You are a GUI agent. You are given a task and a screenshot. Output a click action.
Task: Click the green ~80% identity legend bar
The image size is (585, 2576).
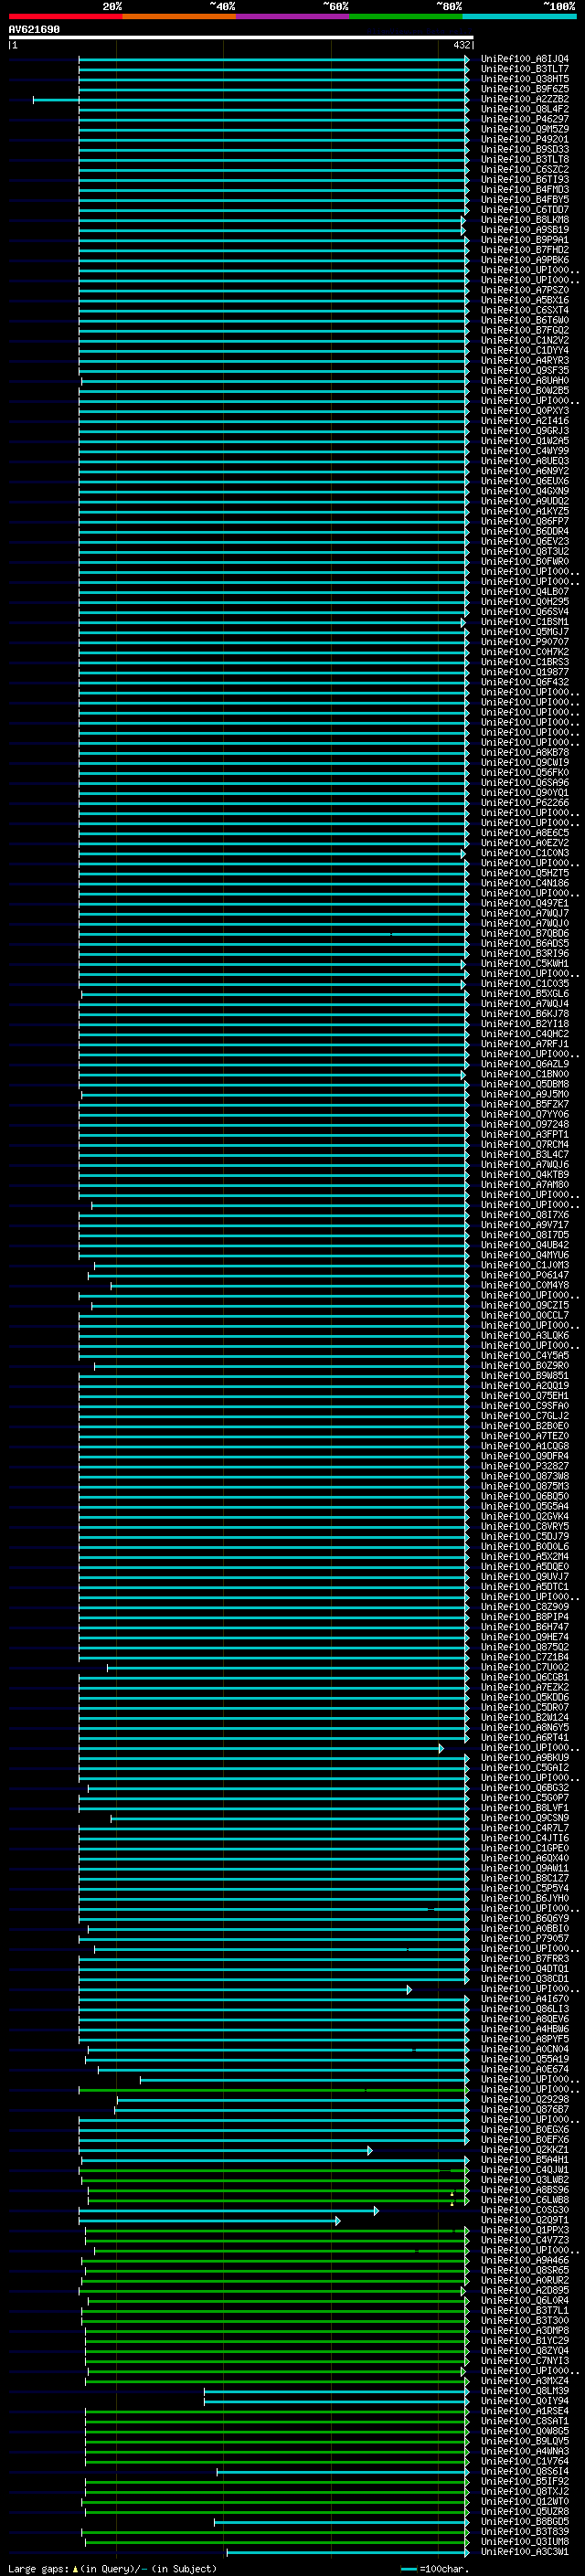pos(406,16)
